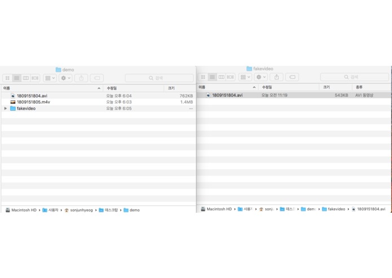Click the demo folder in demo path bar
This screenshot has height=278, width=392.
pos(132,210)
